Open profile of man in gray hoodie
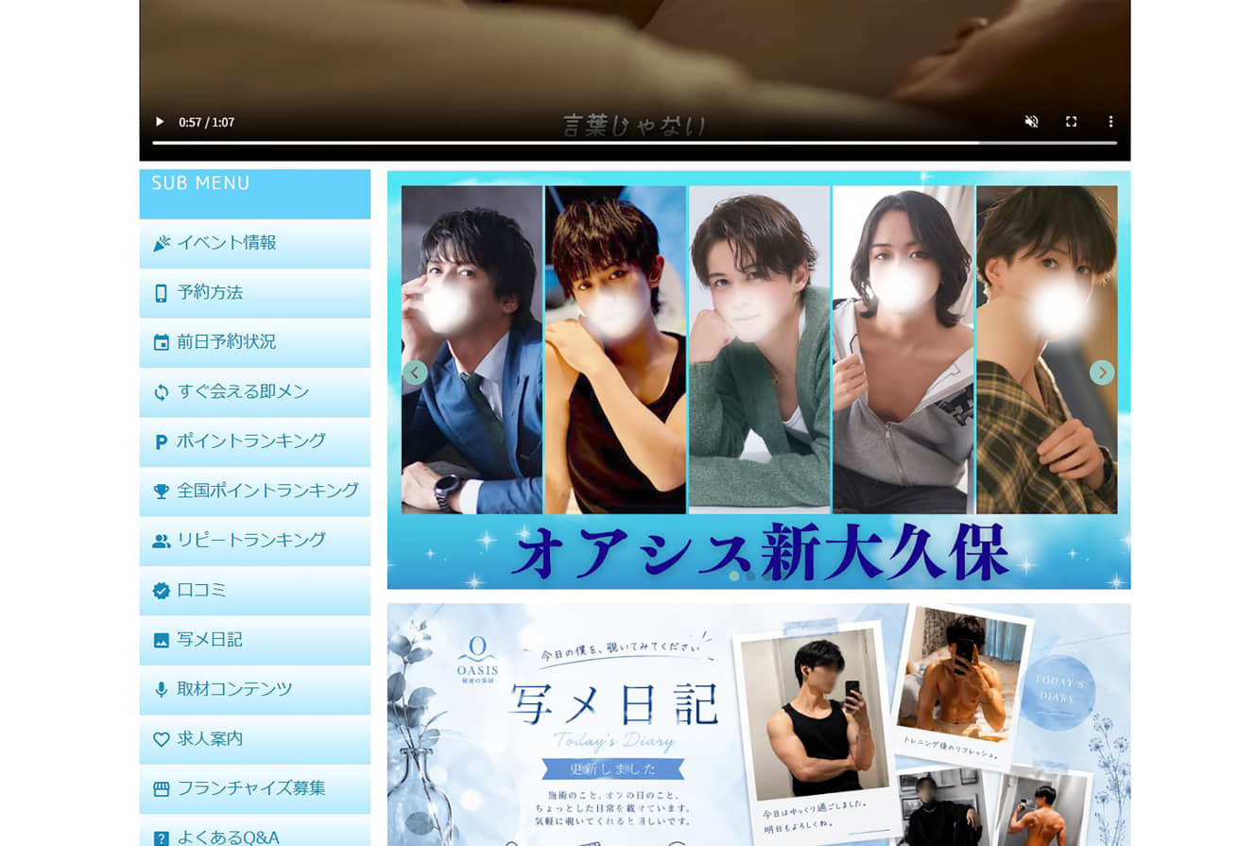This screenshot has width=1255, height=846. point(903,350)
